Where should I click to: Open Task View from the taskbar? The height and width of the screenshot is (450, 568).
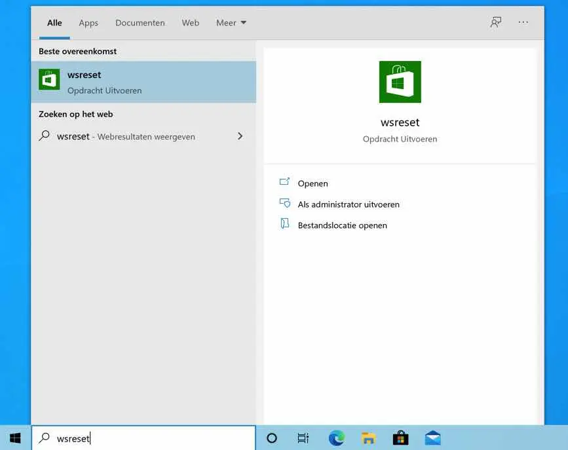click(x=303, y=438)
